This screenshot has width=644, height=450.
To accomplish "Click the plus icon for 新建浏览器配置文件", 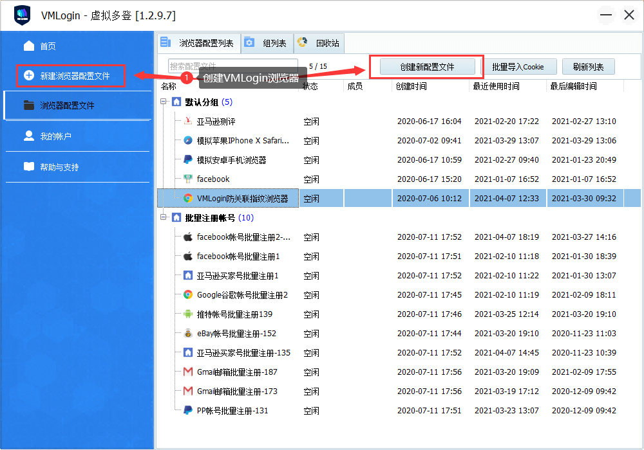I will 29,75.
